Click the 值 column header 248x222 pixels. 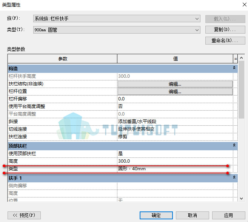175,59
